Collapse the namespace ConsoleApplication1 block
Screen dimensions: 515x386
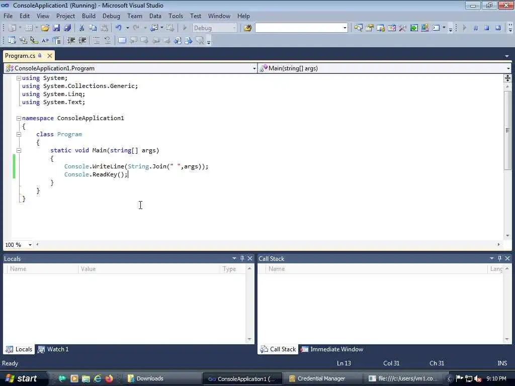(x=19, y=118)
